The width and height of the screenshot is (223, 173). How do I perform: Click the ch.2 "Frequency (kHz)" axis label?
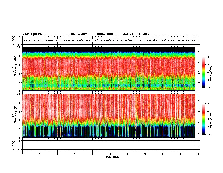(15, 113)
